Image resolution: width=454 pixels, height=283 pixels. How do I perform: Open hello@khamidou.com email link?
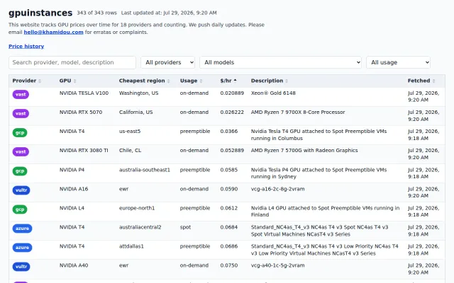[x=54, y=32]
